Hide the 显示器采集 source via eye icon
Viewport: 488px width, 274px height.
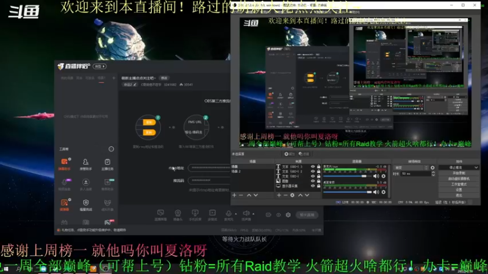click(313, 186)
